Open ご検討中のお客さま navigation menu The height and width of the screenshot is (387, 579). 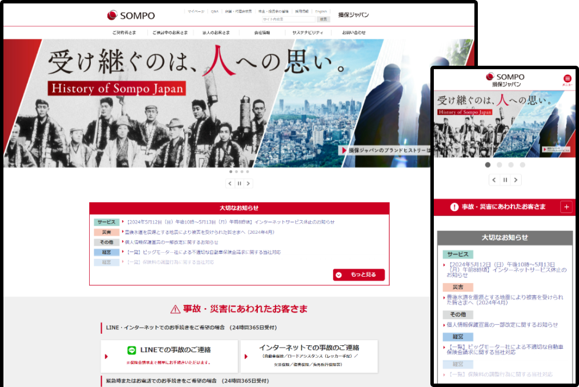pos(170,33)
